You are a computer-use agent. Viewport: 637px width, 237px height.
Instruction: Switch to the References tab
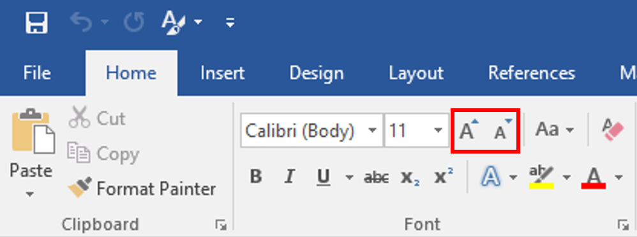(532, 73)
